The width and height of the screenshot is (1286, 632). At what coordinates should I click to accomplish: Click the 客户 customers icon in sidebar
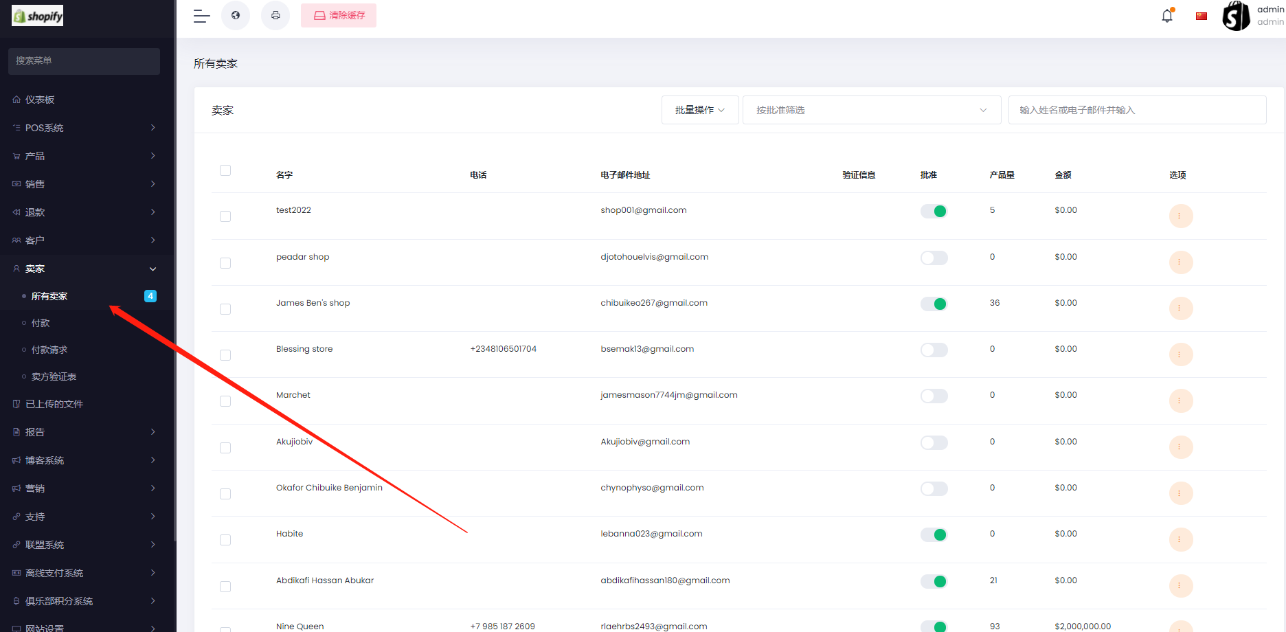[16, 240]
